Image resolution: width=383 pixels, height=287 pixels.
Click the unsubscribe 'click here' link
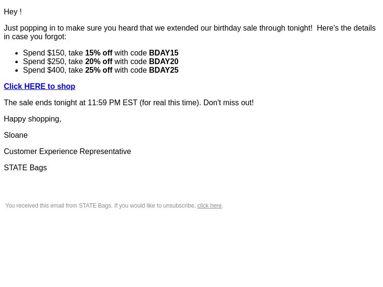[x=209, y=206]
